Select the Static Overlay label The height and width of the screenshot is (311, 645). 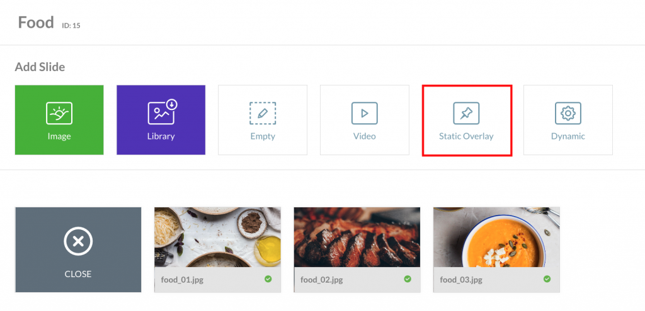click(x=466, y=136)
